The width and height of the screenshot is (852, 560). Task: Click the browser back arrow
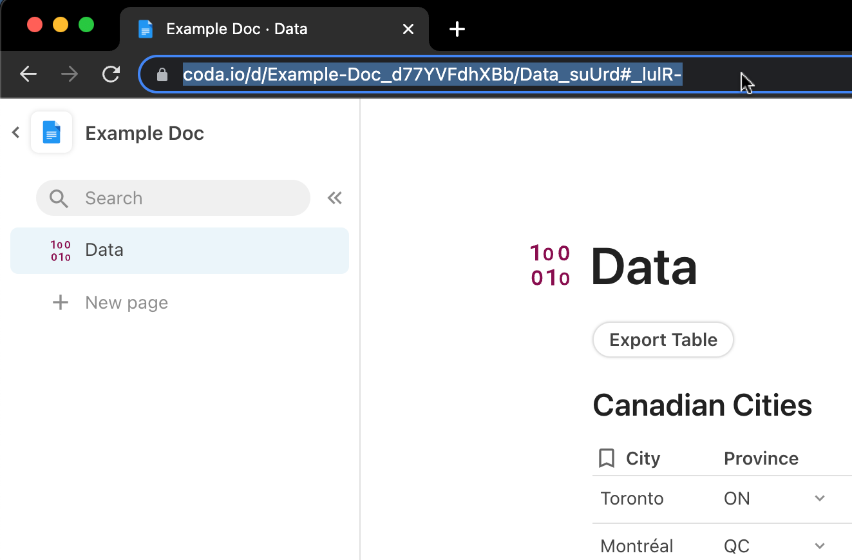(28, 74)
